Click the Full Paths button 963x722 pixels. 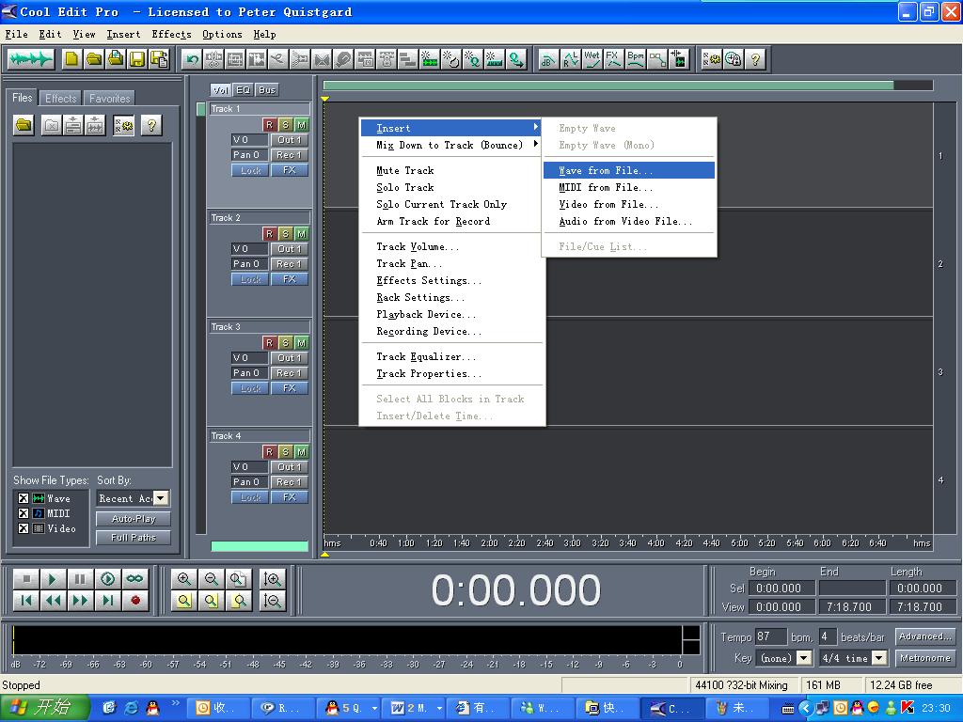(134, 538)
